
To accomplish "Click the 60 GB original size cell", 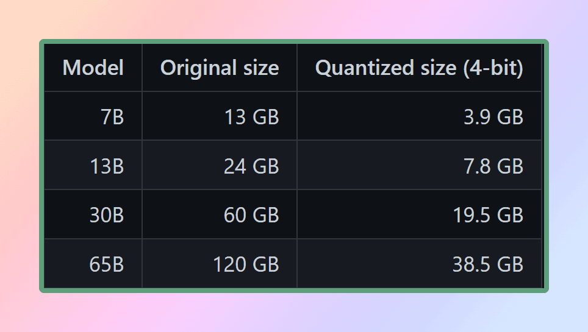I will (x=220, y=214).
